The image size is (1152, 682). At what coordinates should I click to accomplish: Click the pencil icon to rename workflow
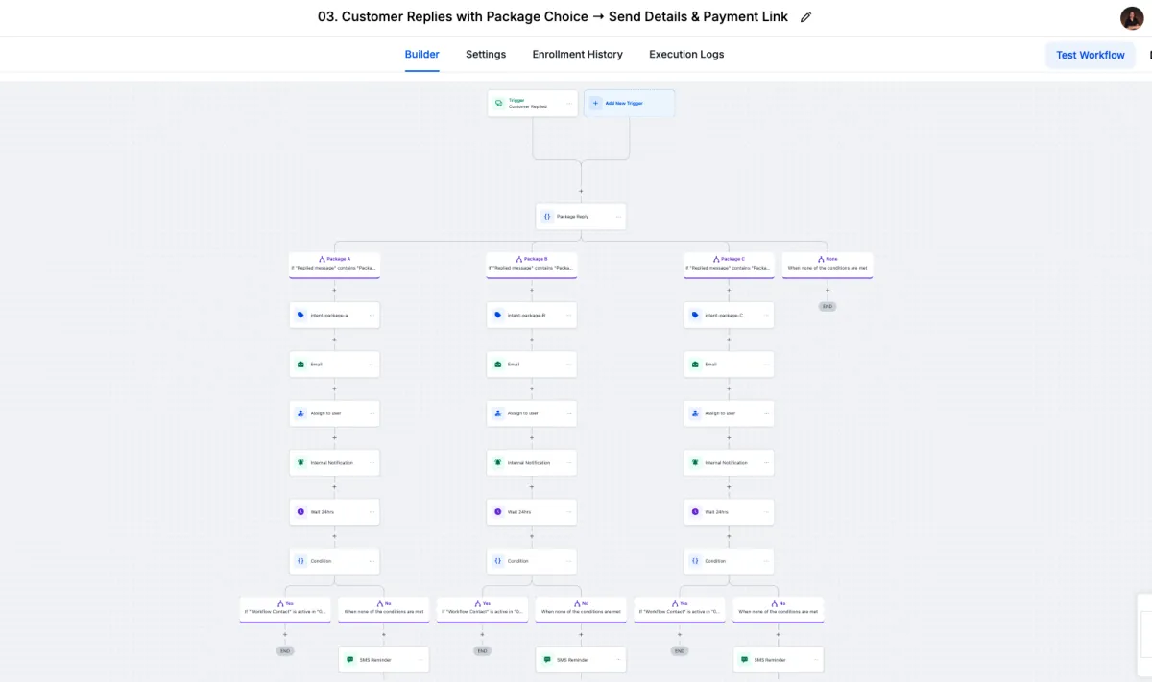pos(806,17)
